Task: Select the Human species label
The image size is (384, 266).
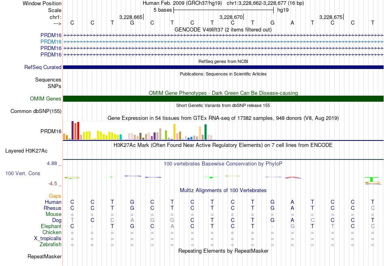Action: 53,202
